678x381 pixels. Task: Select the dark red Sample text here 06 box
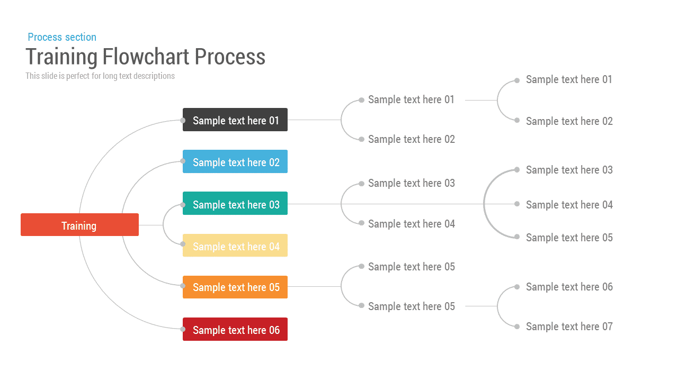[235, 329]
